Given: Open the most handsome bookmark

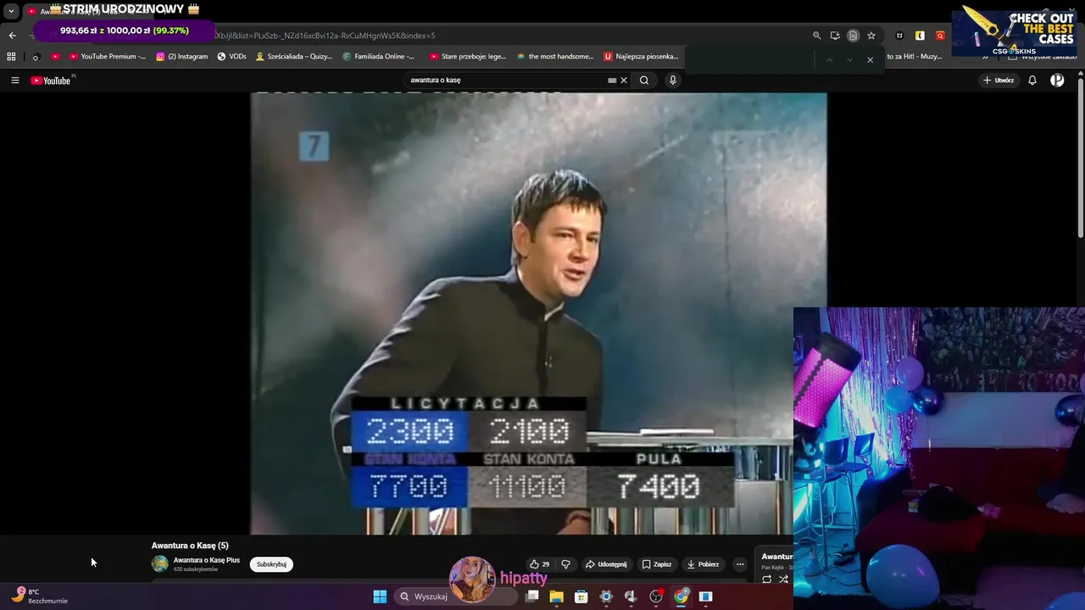Looking at the screenshot, I should (555, 57).
